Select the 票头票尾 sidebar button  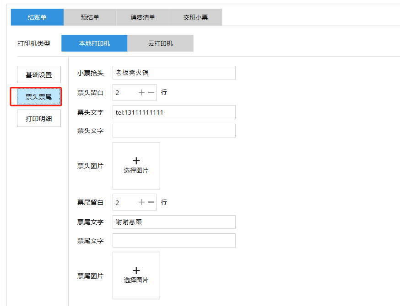coord(39,97)
